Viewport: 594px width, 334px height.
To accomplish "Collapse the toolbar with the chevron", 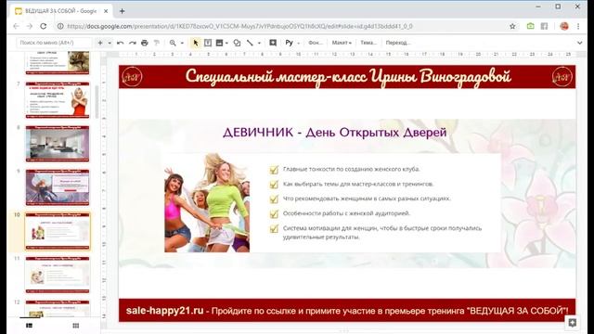I will point(579,43).
